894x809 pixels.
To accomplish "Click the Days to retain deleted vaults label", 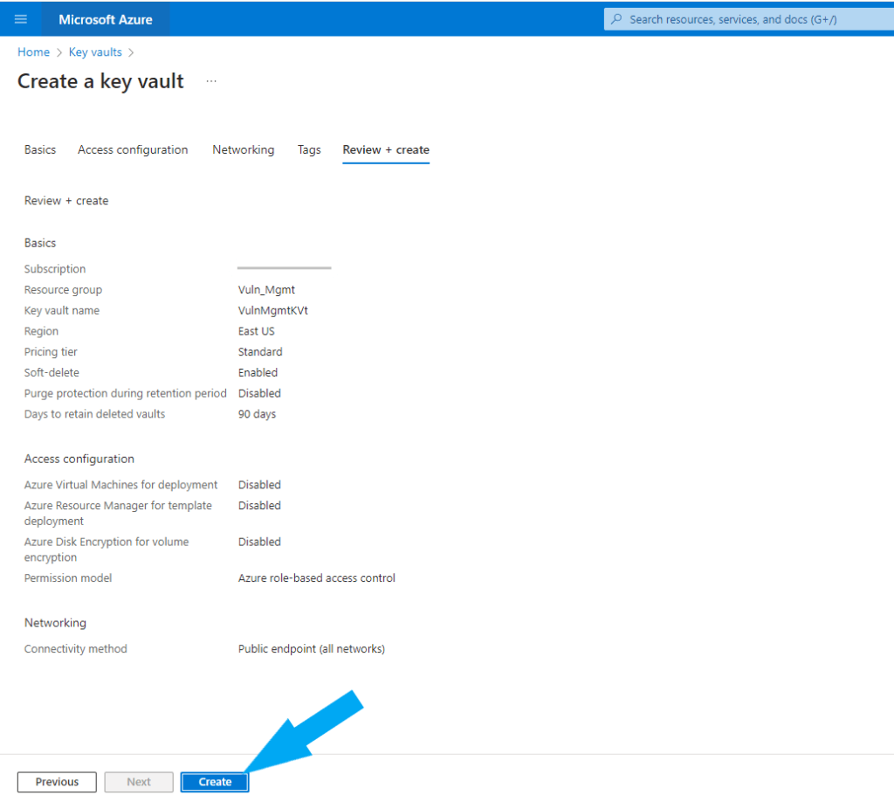I will click(94, 413).
